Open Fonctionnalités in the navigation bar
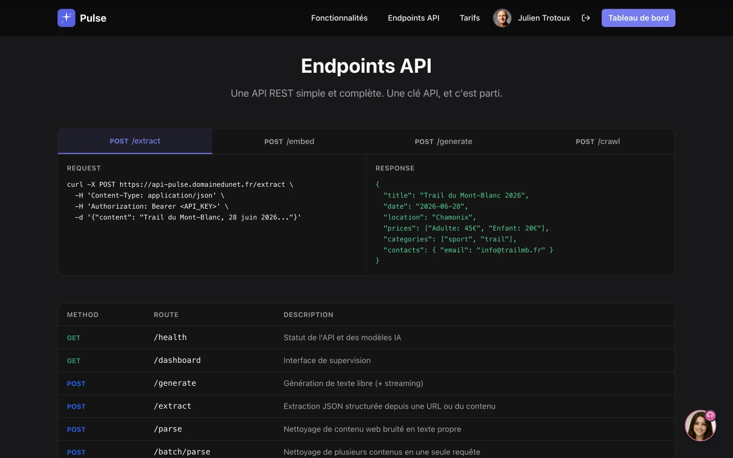 339,18
